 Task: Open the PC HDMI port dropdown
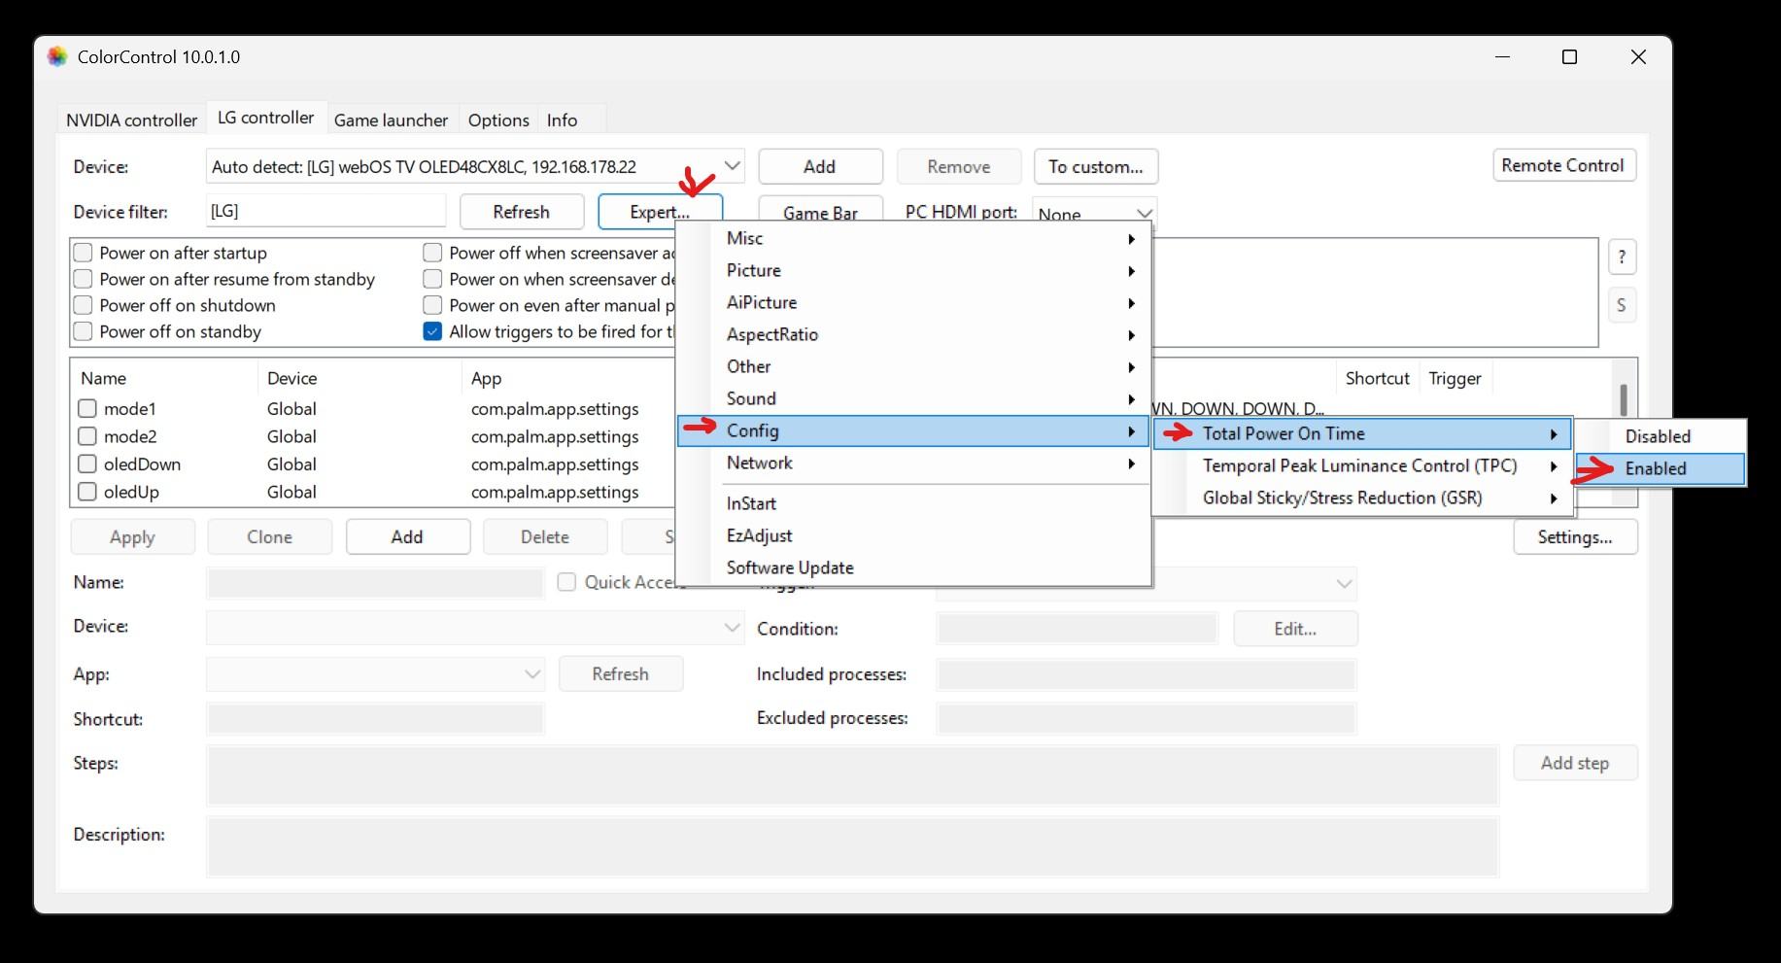coord(1094,214)
